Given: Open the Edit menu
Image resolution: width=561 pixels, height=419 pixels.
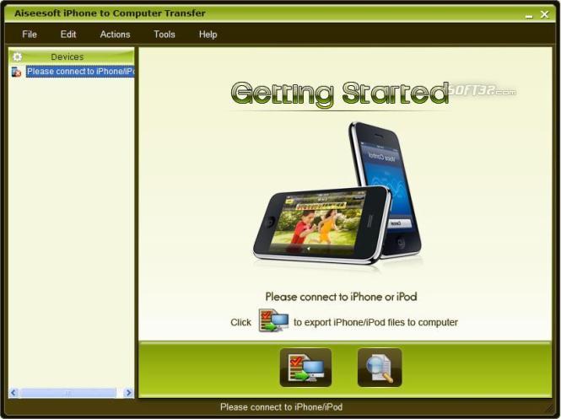Looking at the screenshot, I should point(68,35).
